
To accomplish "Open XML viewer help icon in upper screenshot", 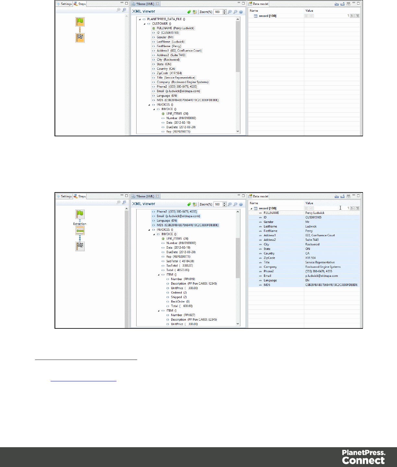I will click(x=241, y=12).
